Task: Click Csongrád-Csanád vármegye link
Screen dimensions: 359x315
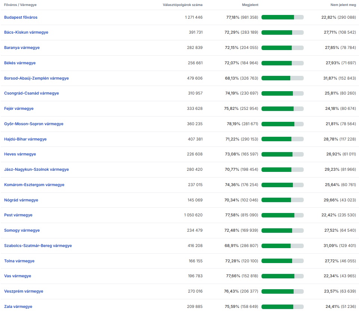Action: (31, 93)
